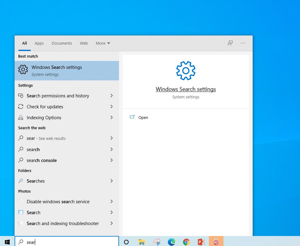Expand the Indexing Options arrow

pyautogui.click(x=111, y=117)
